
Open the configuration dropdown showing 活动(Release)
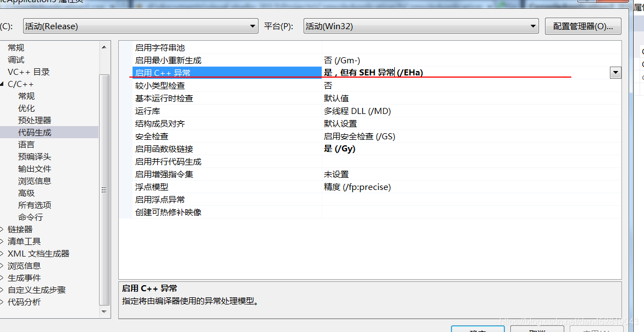tap(140, 26)
